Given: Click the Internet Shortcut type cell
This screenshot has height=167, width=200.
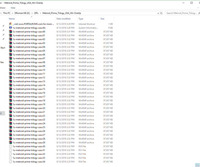Looking at the screenshot, I should (x=87, y=24).
